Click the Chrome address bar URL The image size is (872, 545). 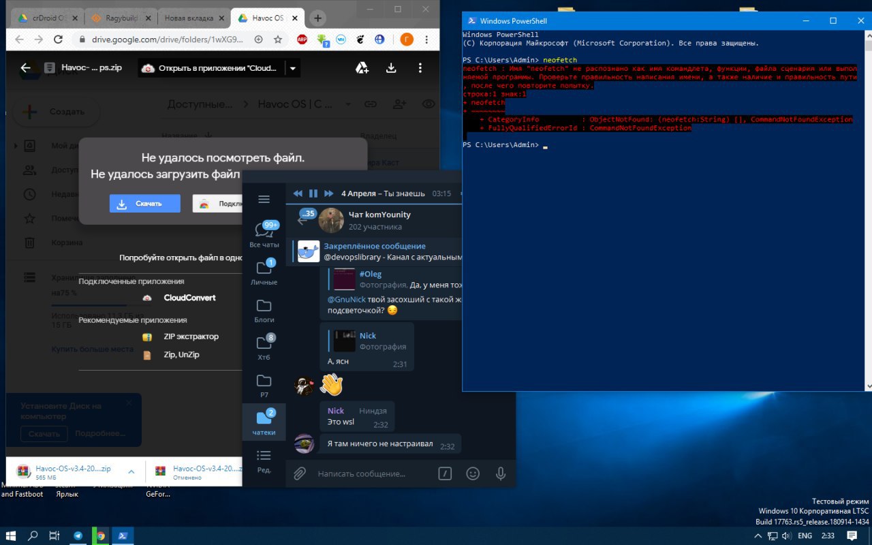coord(167,40)
